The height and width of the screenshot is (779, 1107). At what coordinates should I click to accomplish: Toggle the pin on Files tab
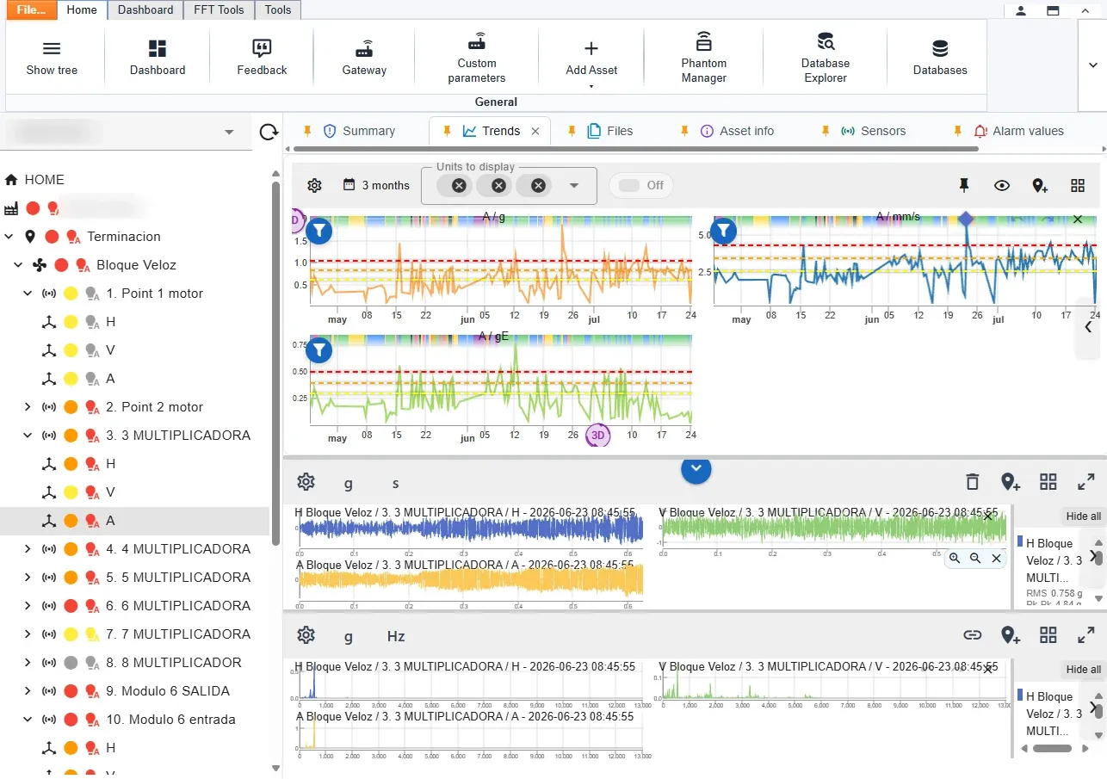tap(572, 131)
